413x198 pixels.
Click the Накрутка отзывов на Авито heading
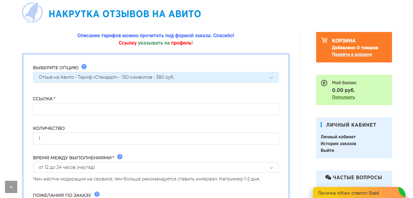point(125,14)
